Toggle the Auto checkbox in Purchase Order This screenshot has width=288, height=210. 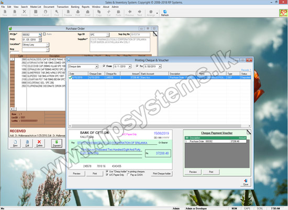(45, 34)
